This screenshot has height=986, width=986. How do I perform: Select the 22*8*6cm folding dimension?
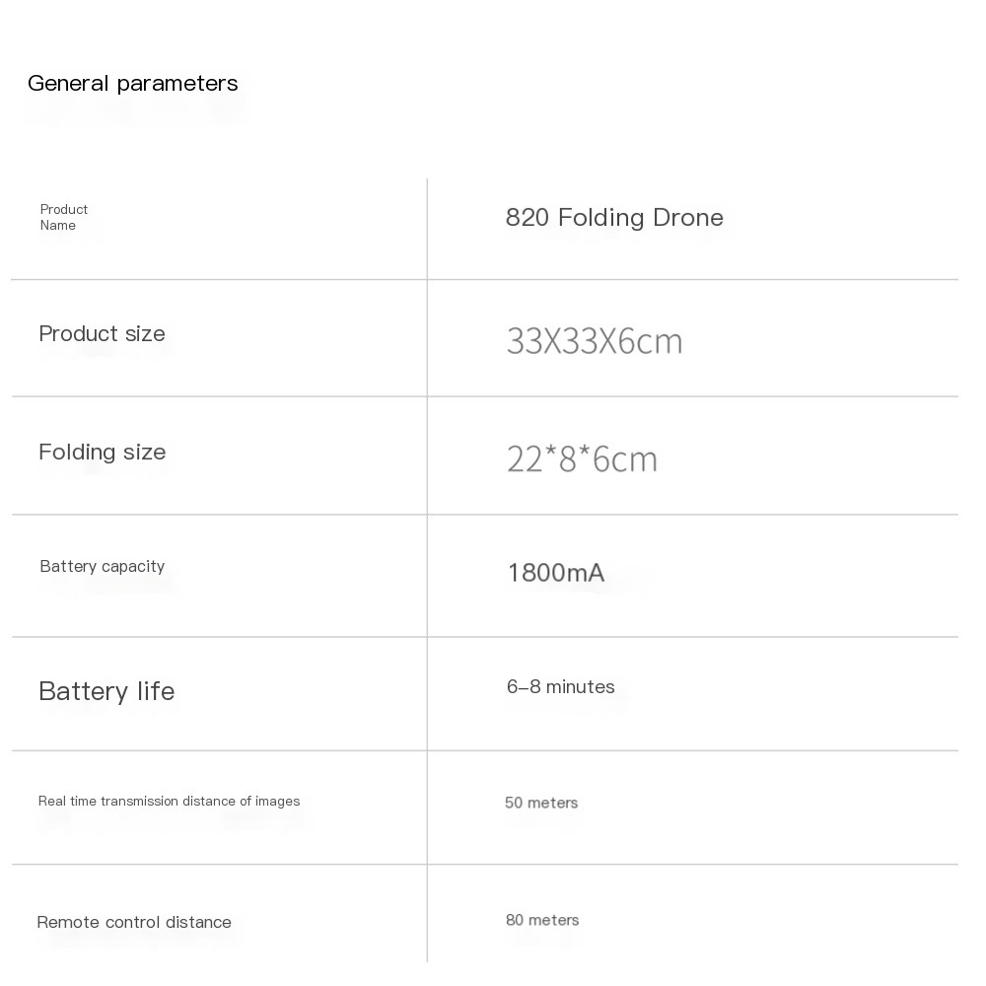(582, 458)
